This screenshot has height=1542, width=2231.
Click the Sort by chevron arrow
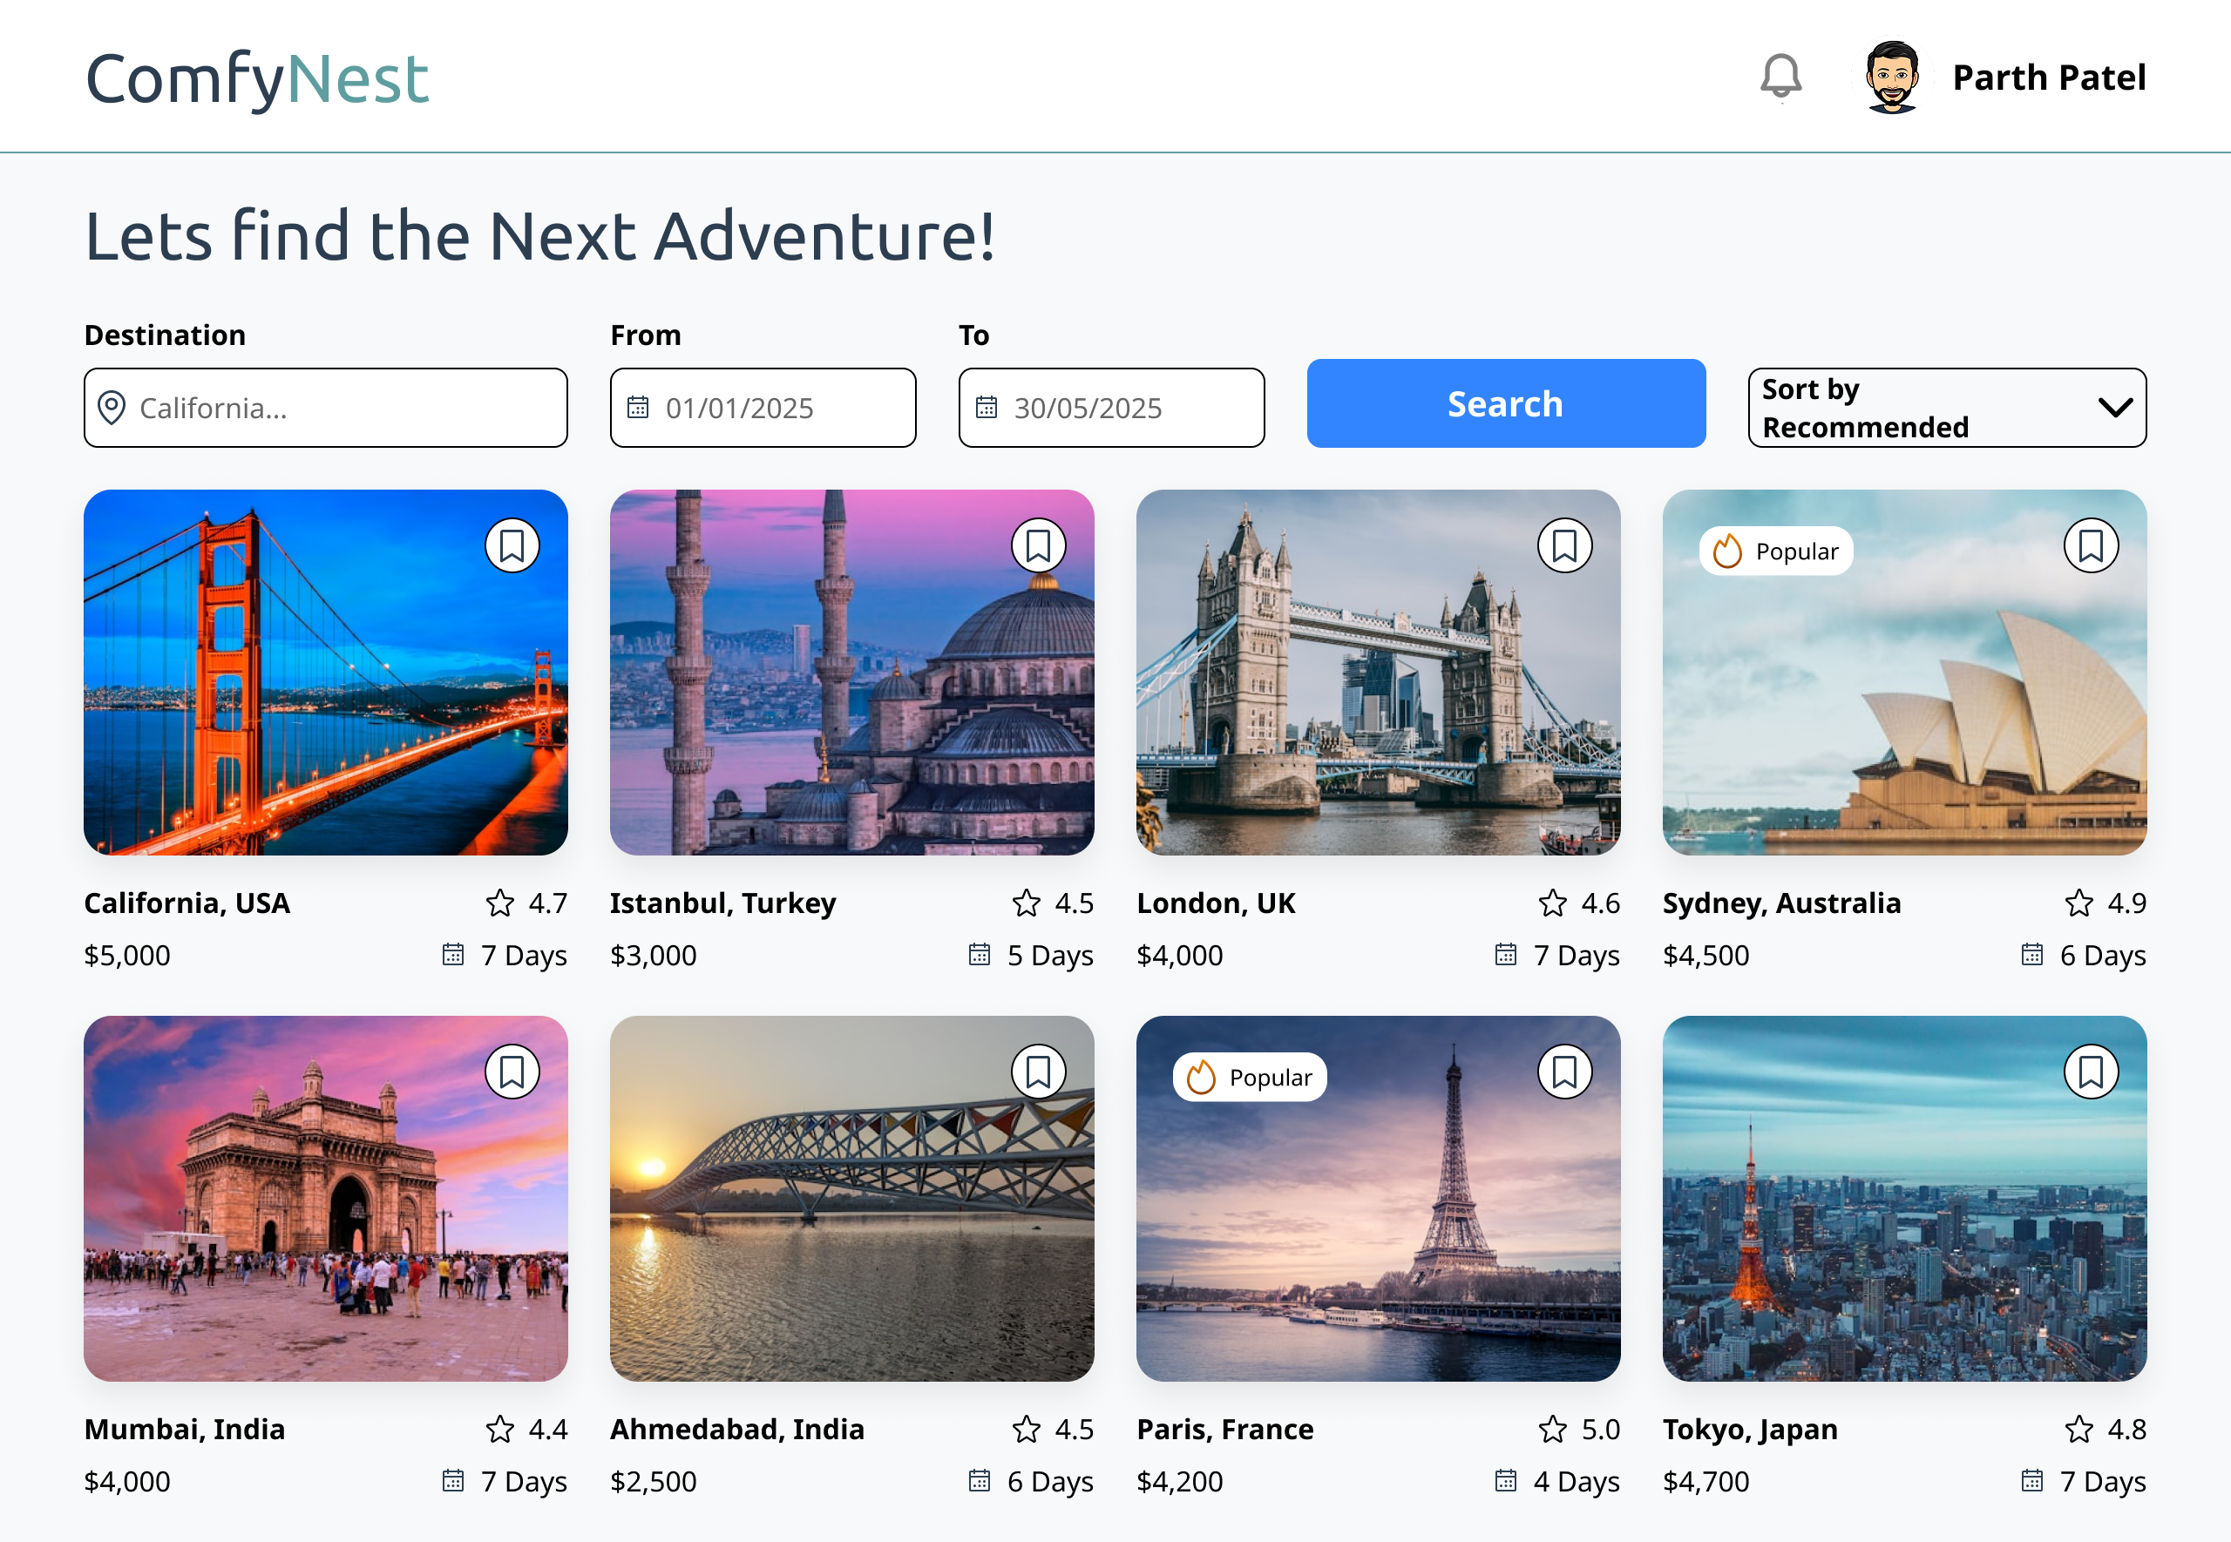click(x=2115, y=408)
